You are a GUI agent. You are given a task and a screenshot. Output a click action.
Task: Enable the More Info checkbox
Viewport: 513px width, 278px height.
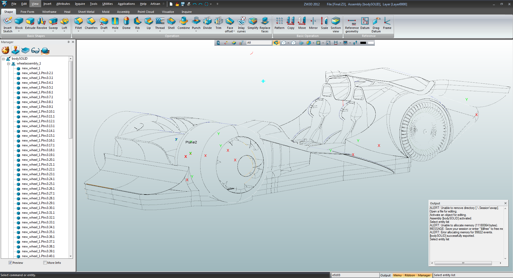pyautogui.click(x=45, y=263)
